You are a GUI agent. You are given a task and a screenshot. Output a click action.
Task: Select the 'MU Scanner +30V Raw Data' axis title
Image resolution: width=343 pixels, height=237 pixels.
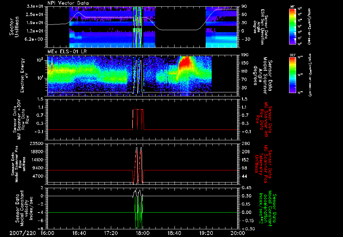[x=20, y=120]
